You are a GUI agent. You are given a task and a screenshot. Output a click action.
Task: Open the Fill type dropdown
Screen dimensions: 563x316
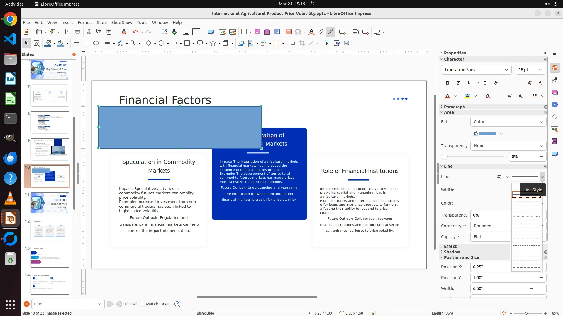pyautogui.click(x=508, y=122)
